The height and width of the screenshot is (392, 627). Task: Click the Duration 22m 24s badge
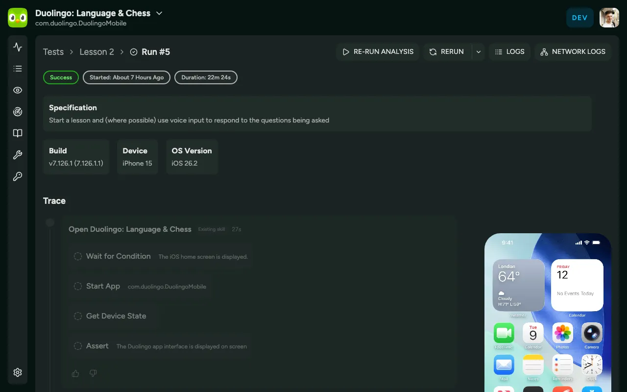point(206,77)
